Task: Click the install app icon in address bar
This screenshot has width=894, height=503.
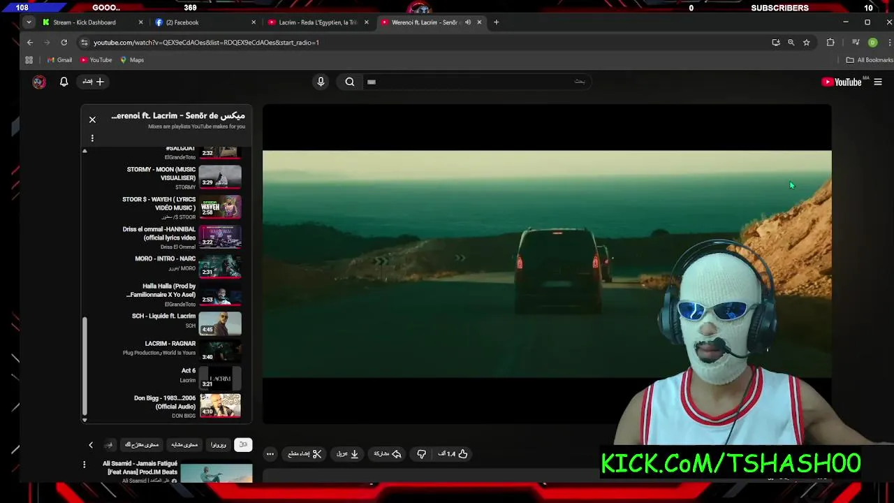Action: (x=776, y=43)
